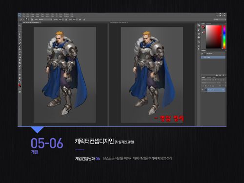Viewport: 244px width, 183px height.
Task: Enable airbrush-style build-up
Action: 80,20
